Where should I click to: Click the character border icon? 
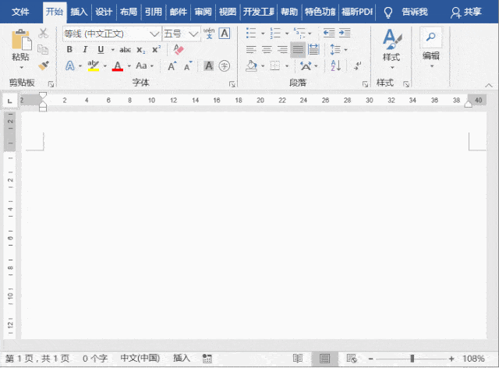225,33
